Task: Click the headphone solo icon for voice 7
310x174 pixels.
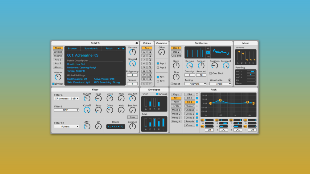Action: (x=150, y=75)
